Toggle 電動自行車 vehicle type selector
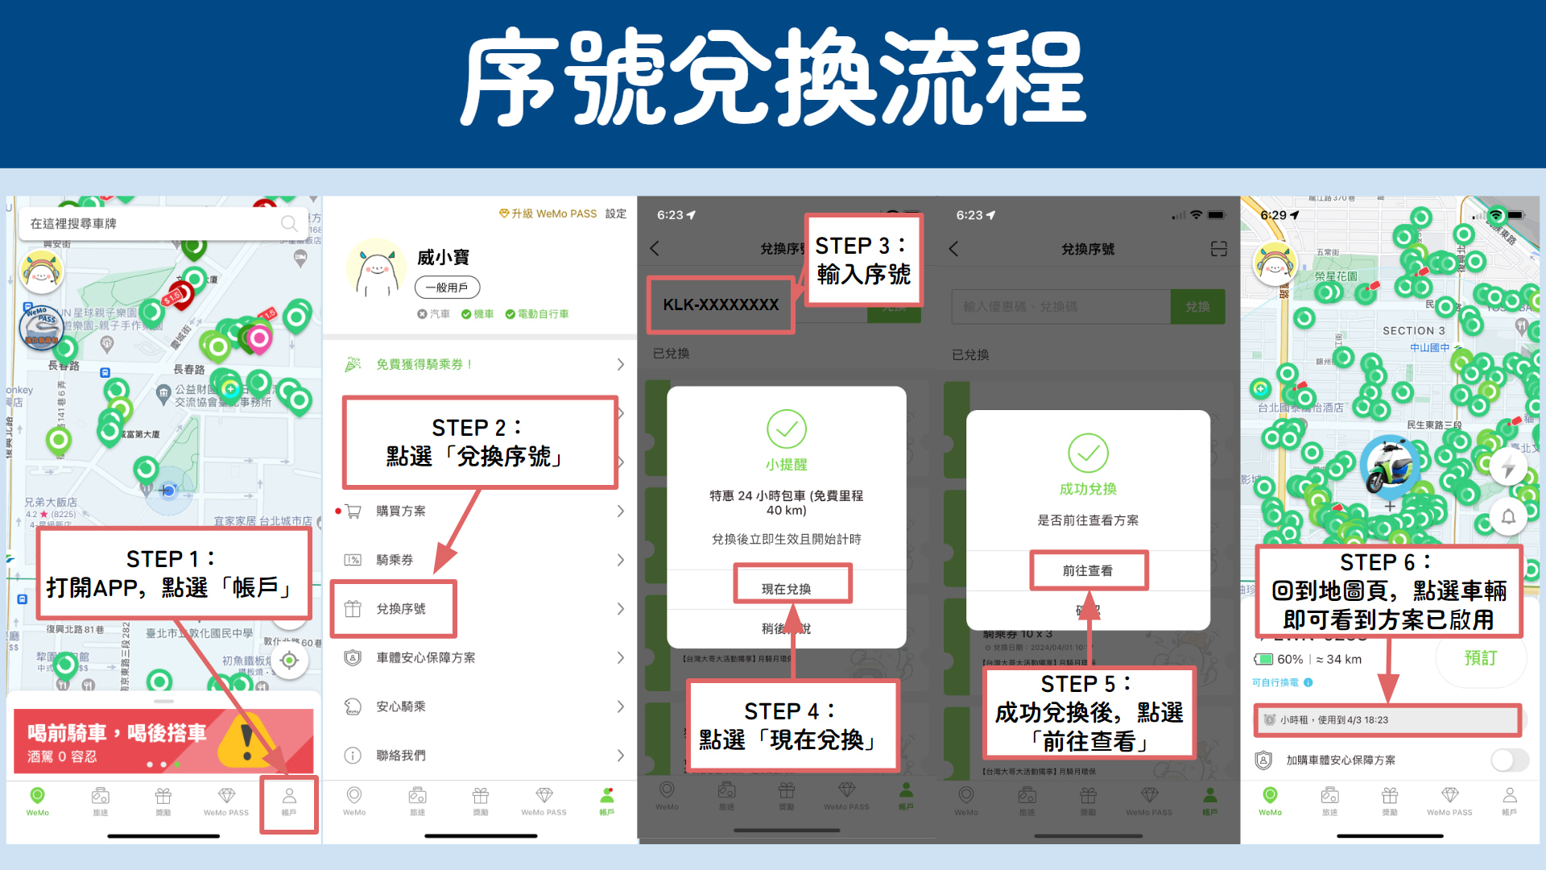Viewport: 1546px width, 870px height. (x=566, y=319)
